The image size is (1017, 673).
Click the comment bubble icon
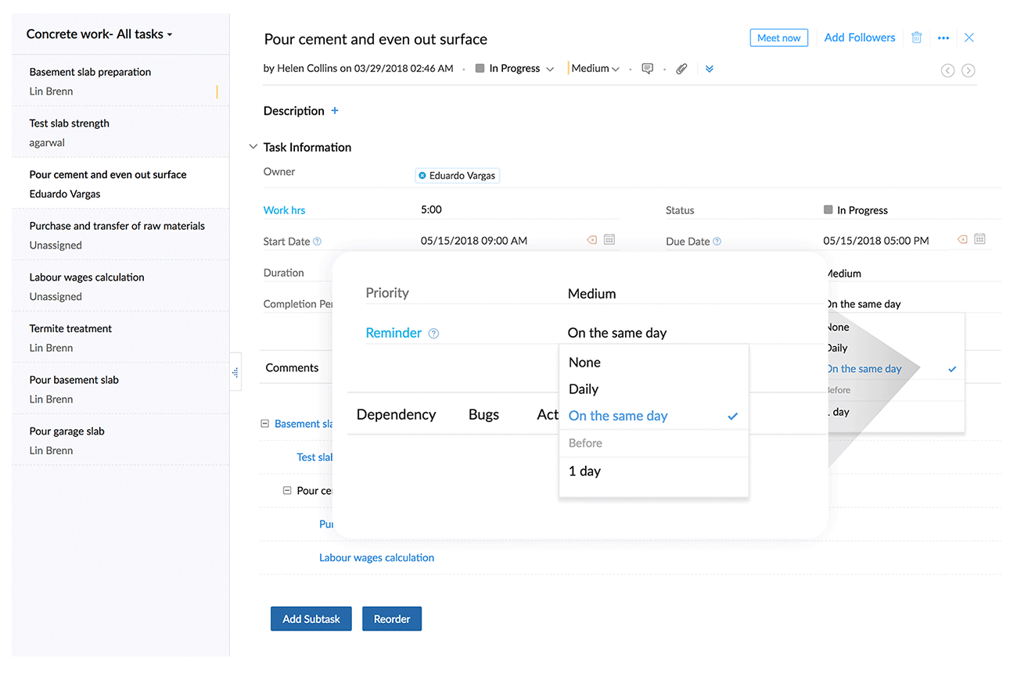click(x=647, y=69)
